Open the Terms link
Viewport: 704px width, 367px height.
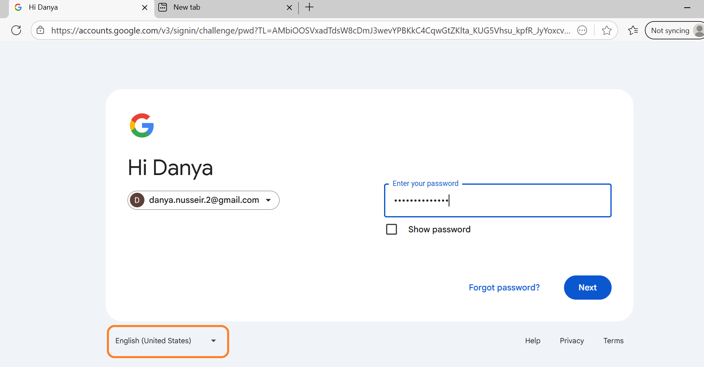(613, 341)
